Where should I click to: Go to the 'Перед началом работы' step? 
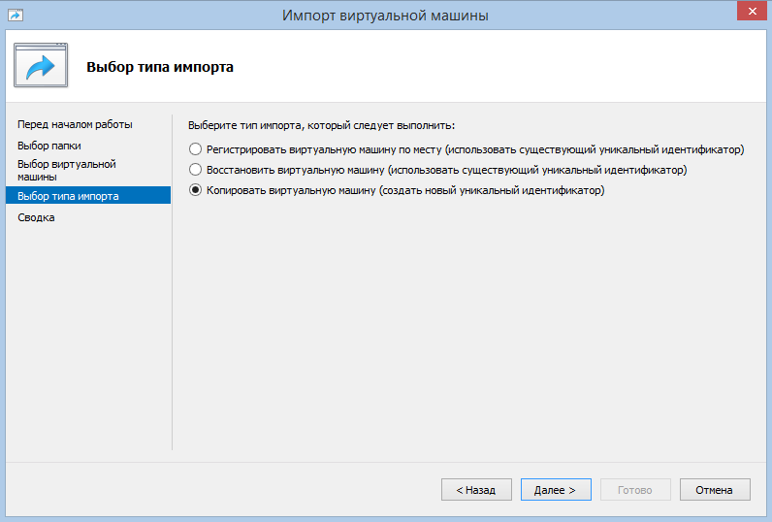coord(75,124)
